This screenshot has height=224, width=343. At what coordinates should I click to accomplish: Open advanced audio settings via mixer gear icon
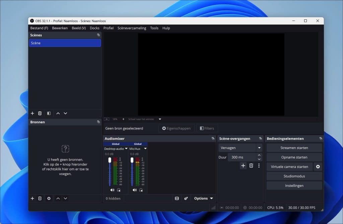(x=186, y=198)
